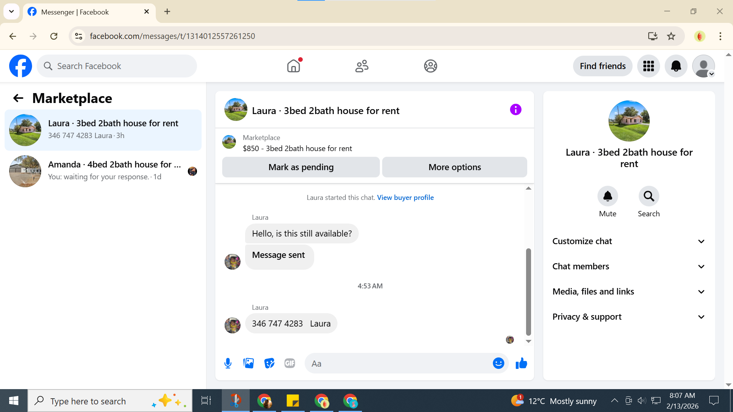
Task: Click the chat scrollbar thumb
Action: [528, 292]
